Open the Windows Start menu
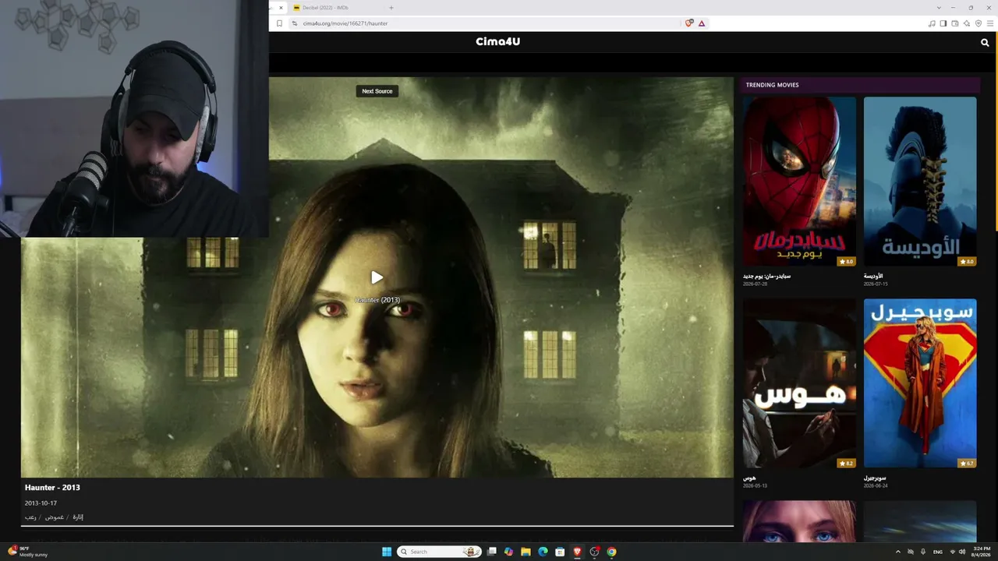This screenshot has height=561, width=998. pos(387,552)
